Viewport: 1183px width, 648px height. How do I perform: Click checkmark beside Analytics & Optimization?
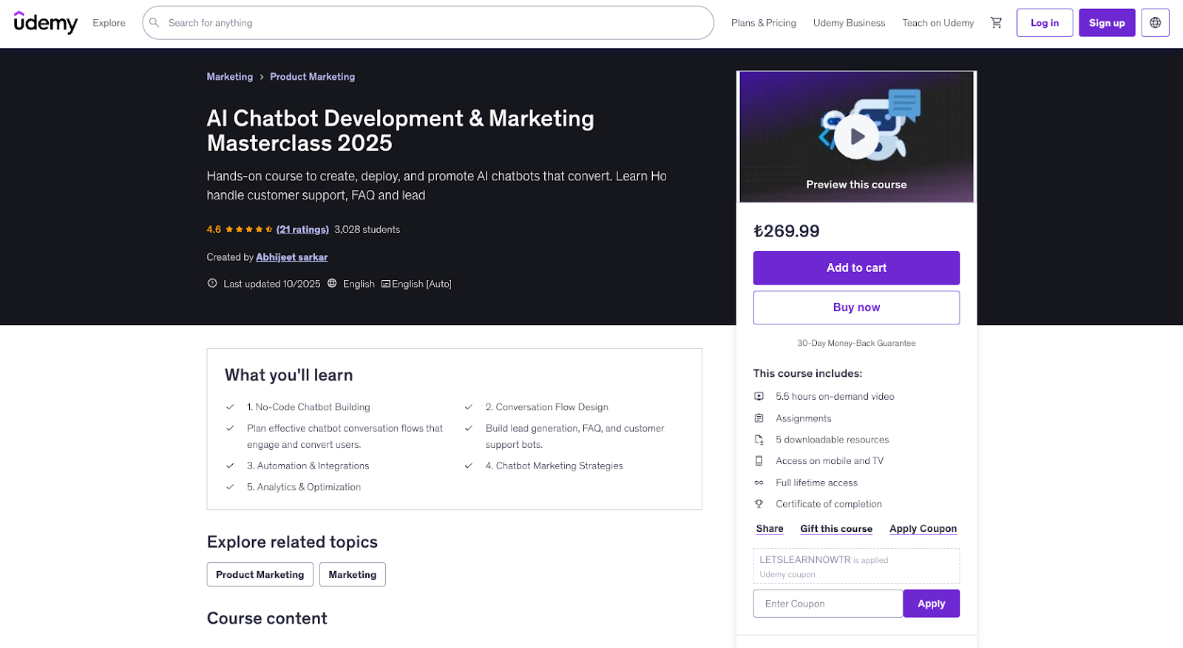(230, 488)
